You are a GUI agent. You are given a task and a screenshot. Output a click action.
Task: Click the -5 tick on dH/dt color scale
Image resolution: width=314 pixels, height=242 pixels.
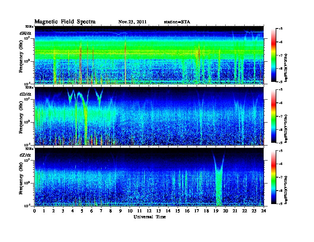tap(281, 29)
